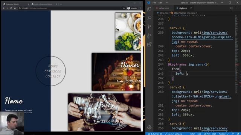Open the Manage gear menu in VS Code
The width and height of the screenshot is (241, 135).
click(149, 127)
